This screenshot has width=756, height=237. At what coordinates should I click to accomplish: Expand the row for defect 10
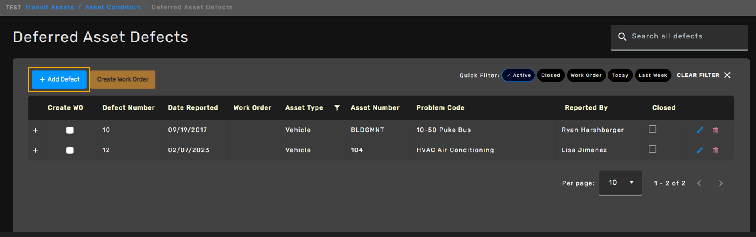coord(36,130)
